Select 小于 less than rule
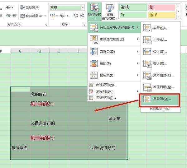The height and width of the screenshot is (168, 187). 161,40
